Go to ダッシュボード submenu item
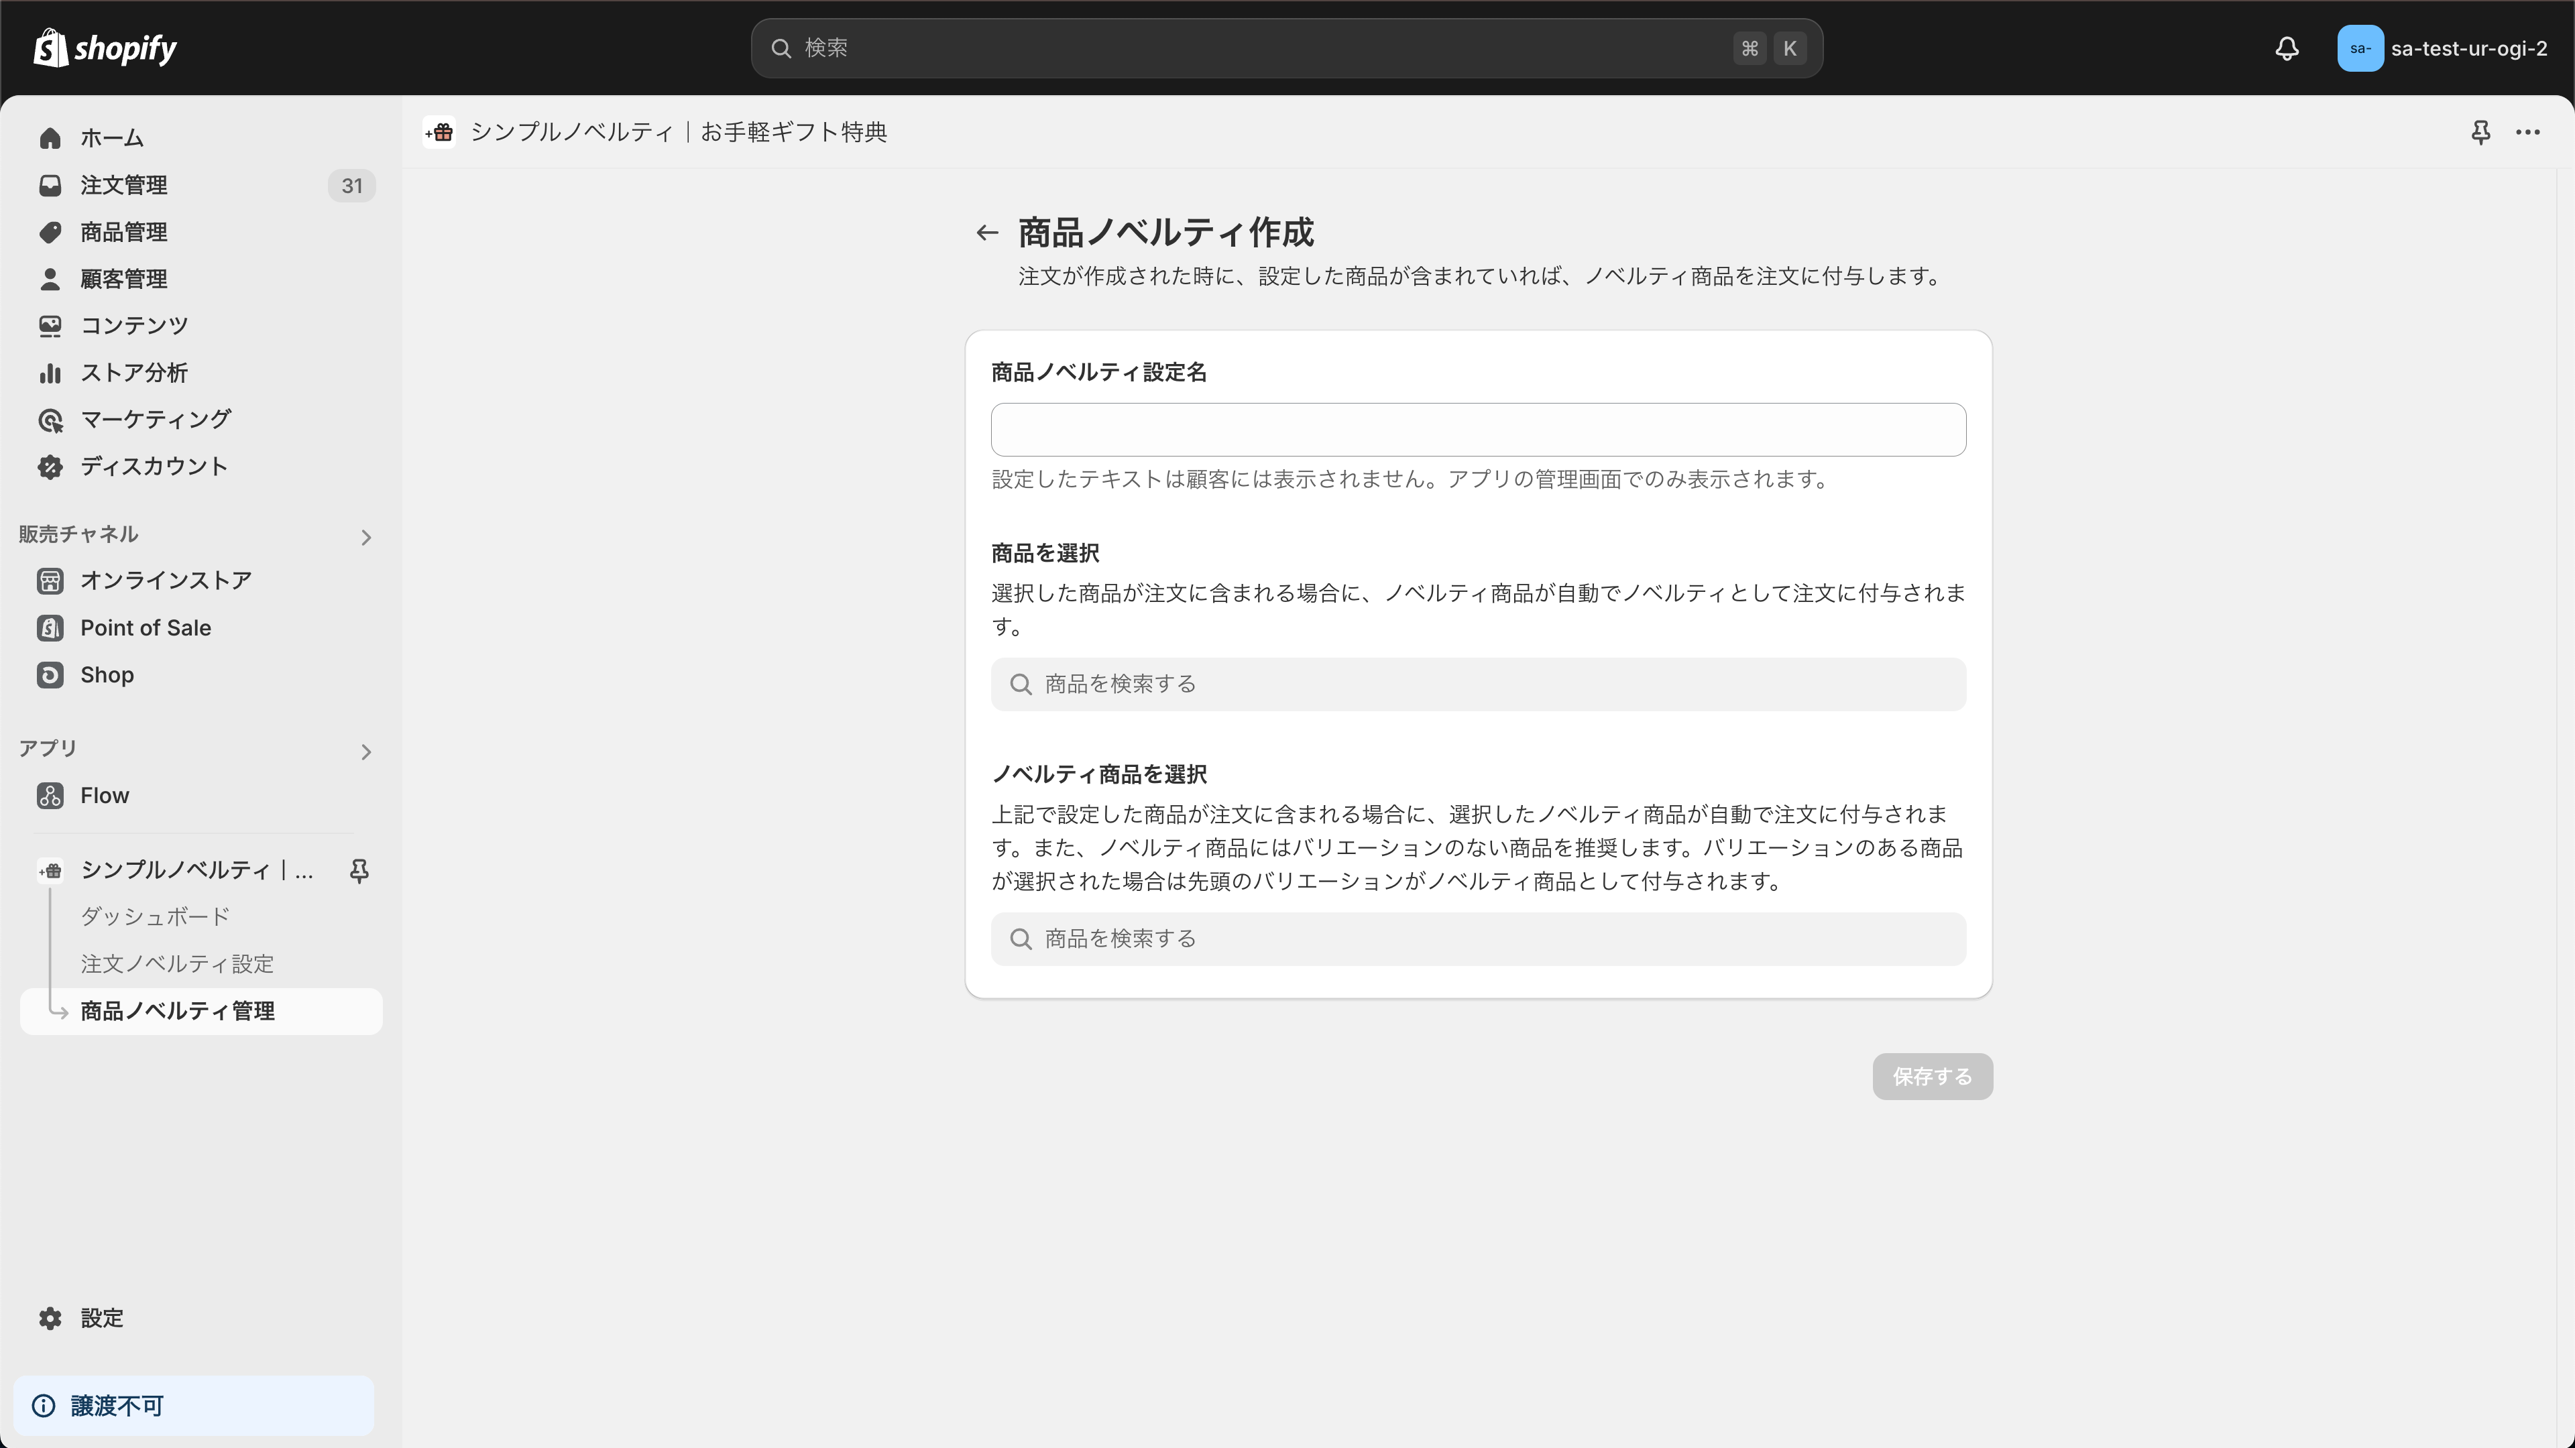The width and height of the screenshot is (2575, 1448). coord(155,916)
